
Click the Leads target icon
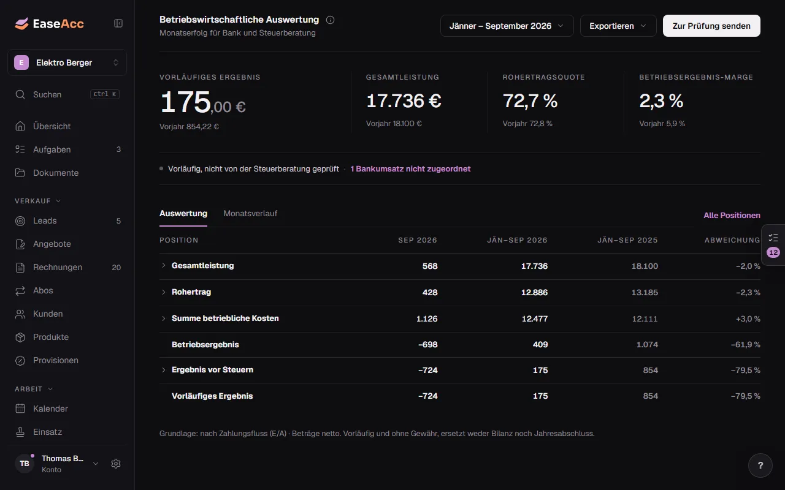(x=20, y=221)
